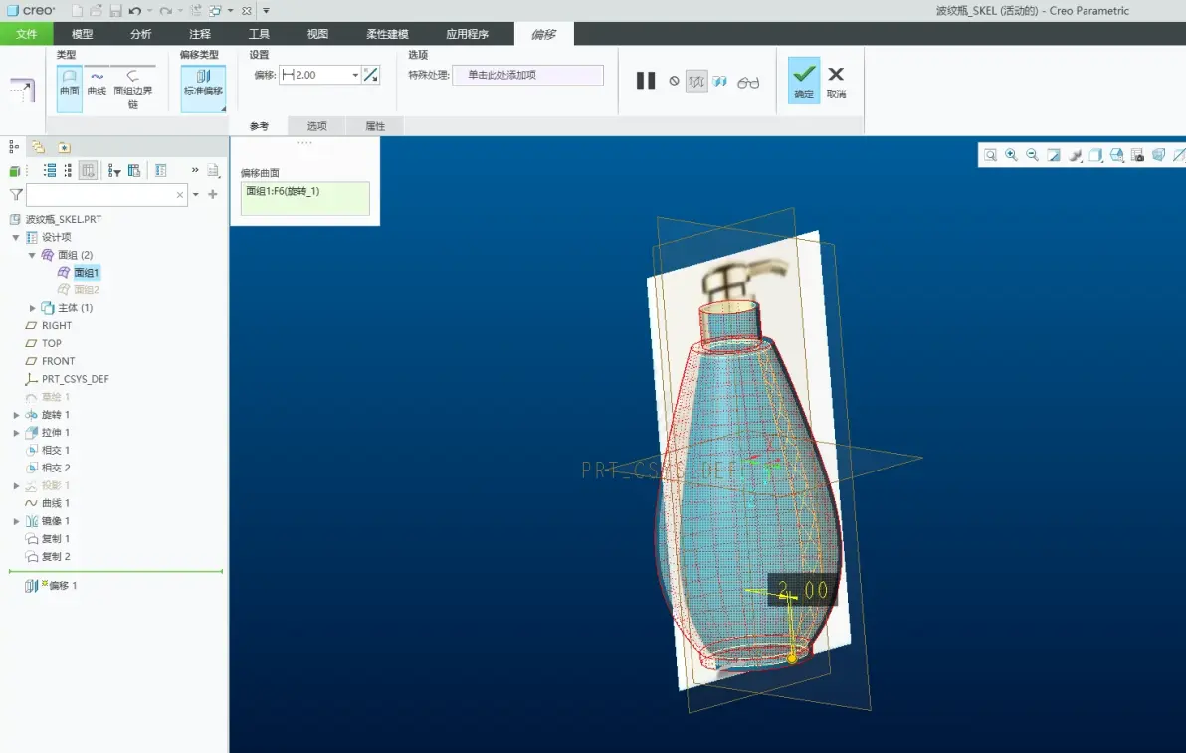Click the save disk icon
1186x753 pixels.
tap(115, 11)
